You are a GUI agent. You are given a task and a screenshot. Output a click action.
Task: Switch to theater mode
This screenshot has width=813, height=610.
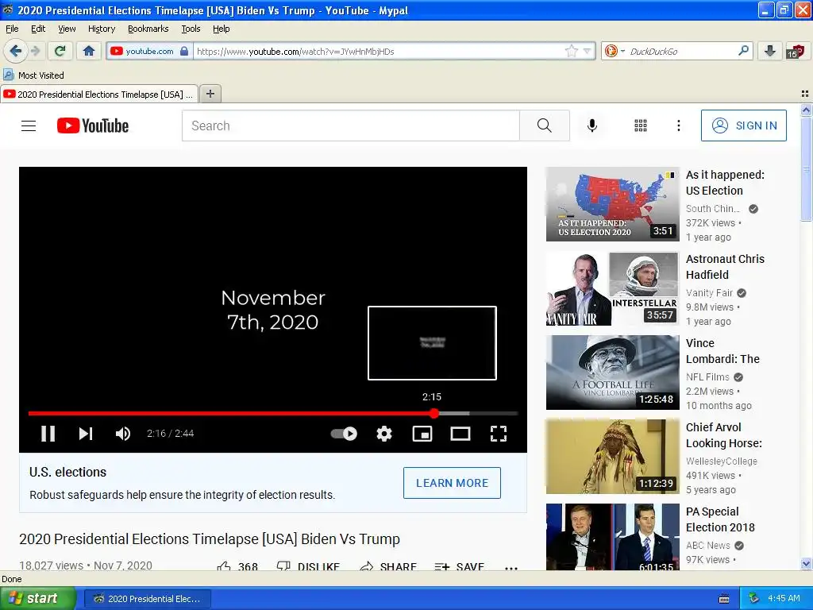(x=460, y=434)
